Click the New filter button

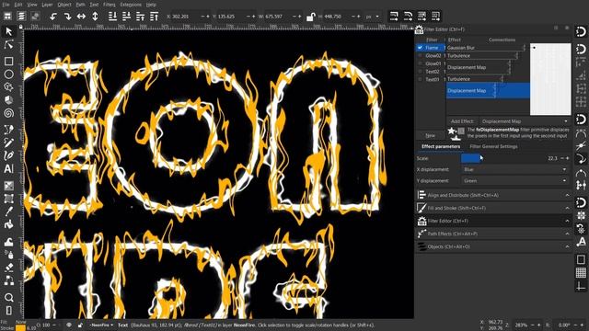click(x=431, y=135)
